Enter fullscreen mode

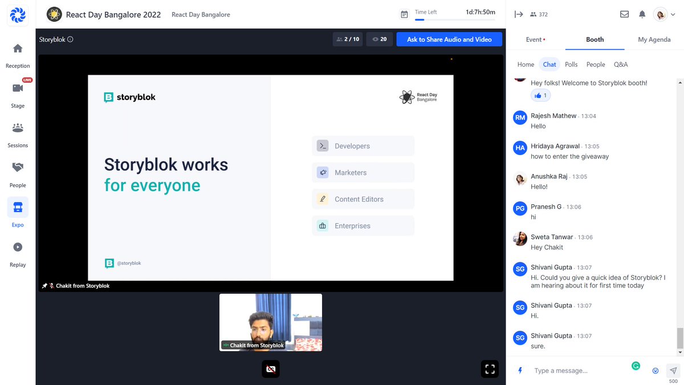pyautogui.click(x=490, y=369)
